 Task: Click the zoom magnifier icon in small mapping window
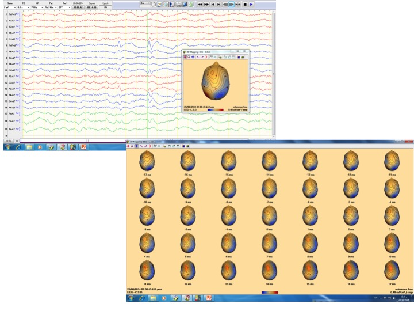pyautogui.click(x=189, y=56)
